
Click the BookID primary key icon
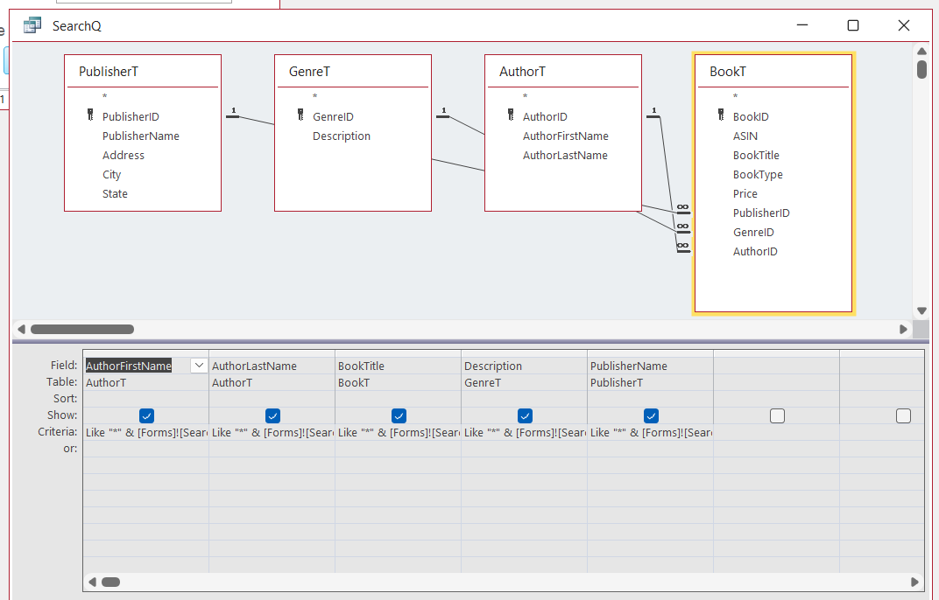point(720,115)
